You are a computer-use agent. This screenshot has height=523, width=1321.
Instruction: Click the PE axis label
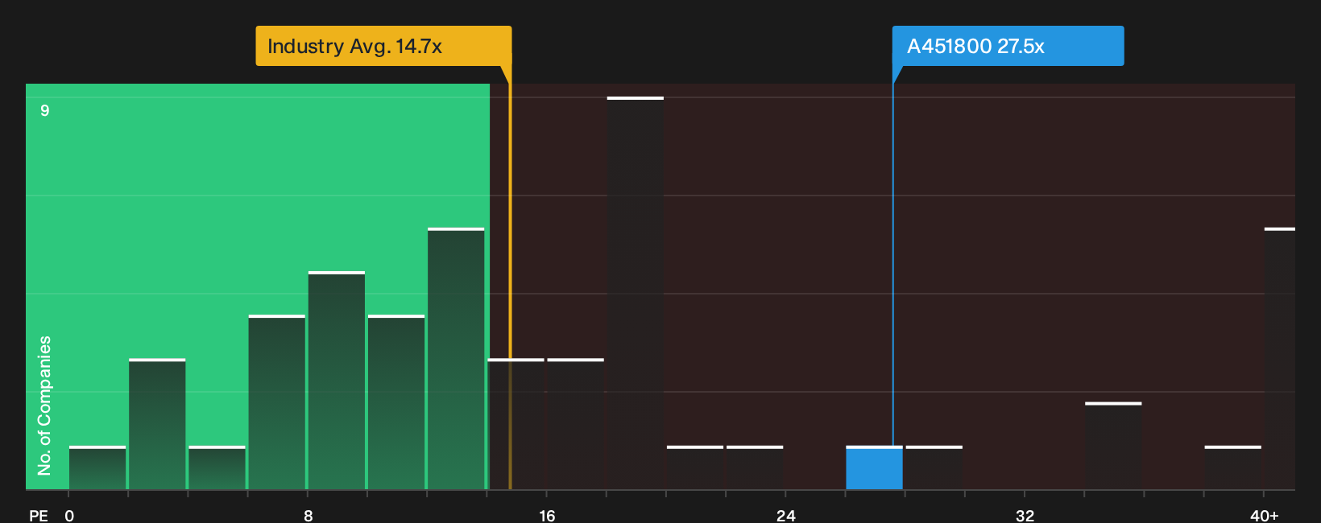coord(39,515)
